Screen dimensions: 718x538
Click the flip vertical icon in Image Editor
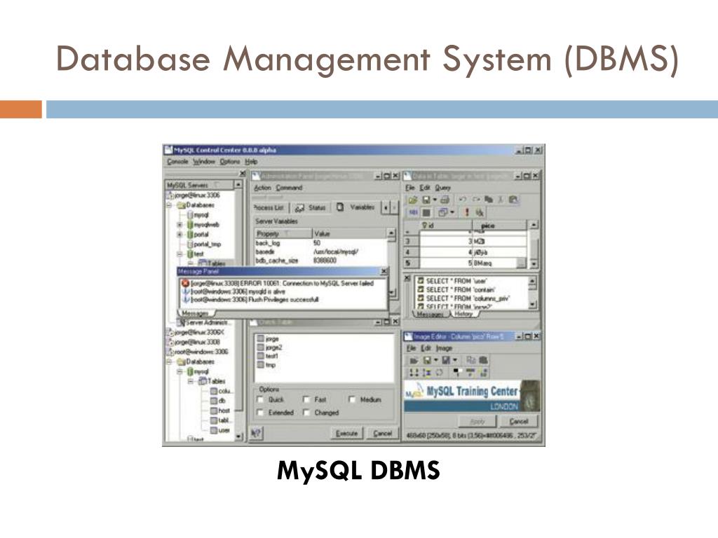click(426, 373)
